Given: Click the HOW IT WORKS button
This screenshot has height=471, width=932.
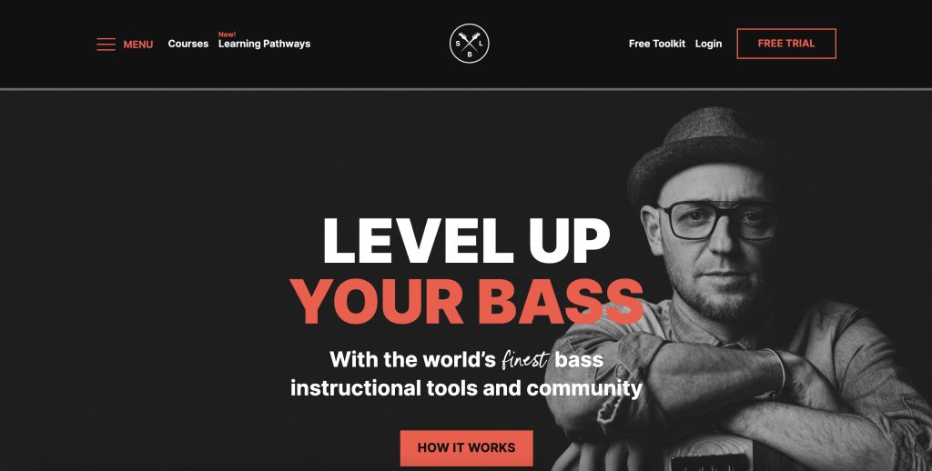Looking at the screenshot, I should pos(467,448).
